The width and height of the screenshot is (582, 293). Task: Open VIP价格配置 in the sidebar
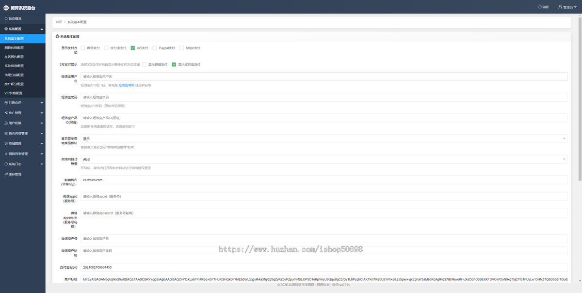click(x=23, y=93)
